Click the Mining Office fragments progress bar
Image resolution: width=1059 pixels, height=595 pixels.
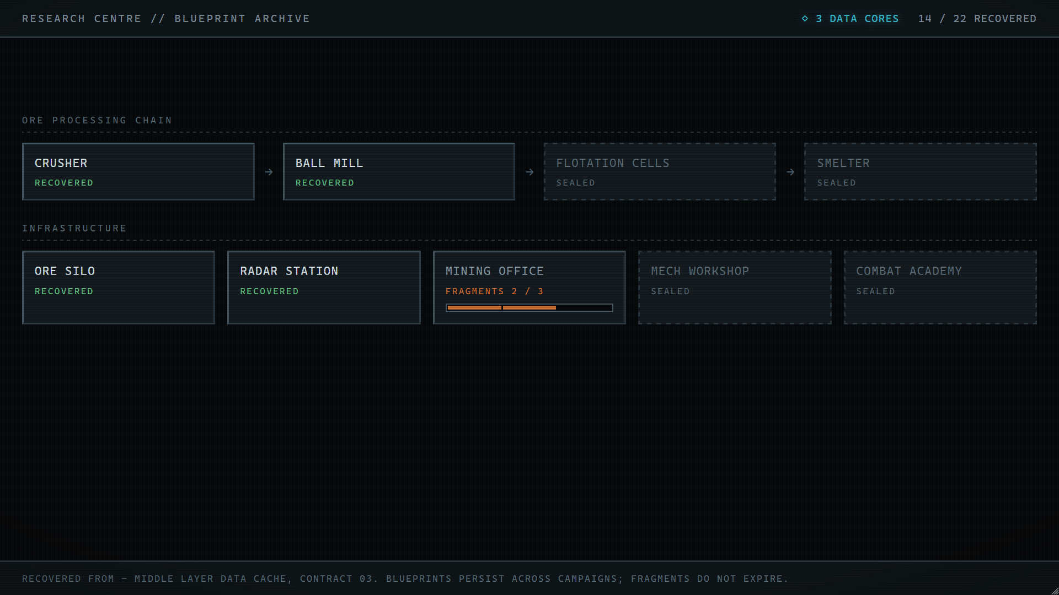click(x=529, y=307)
